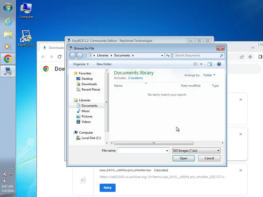
Task: Sort by Date modified column
Action: [191, 86]
